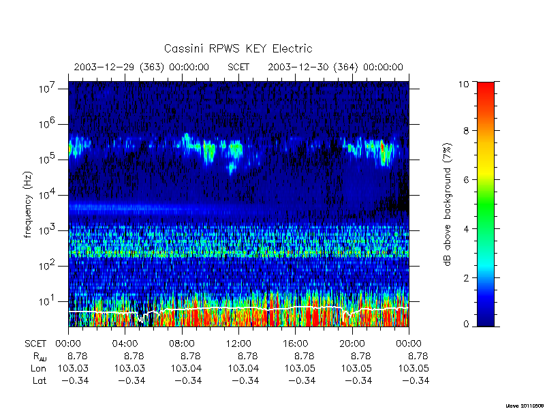The height and width of the screenshot is (409, 545).
Task: Select the 10^3 frequency tick label
Action: (47, 230)
